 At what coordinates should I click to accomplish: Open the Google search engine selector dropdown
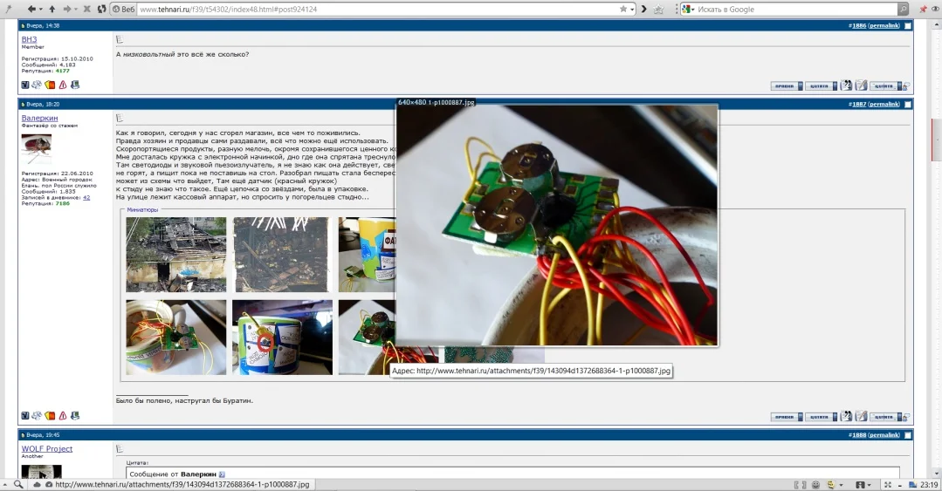[689, 9]
